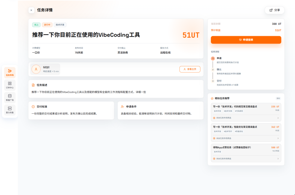Click the 一口价 billing model value

point(36,53)
